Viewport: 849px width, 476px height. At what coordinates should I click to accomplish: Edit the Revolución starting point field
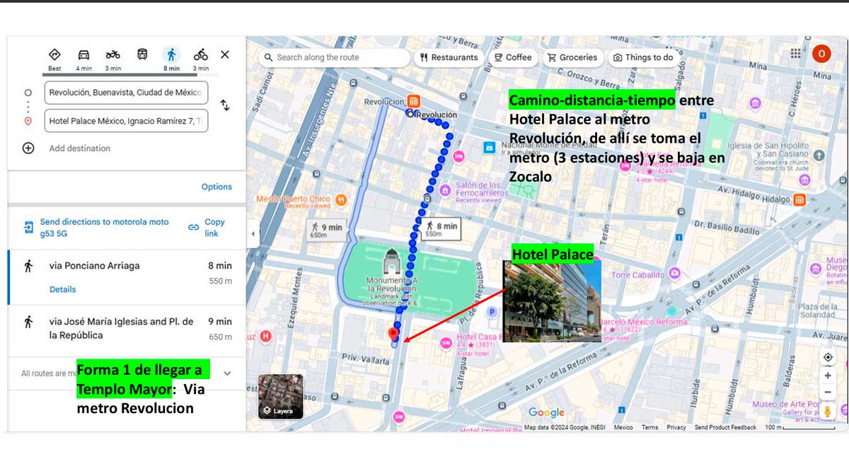[126, 93]
